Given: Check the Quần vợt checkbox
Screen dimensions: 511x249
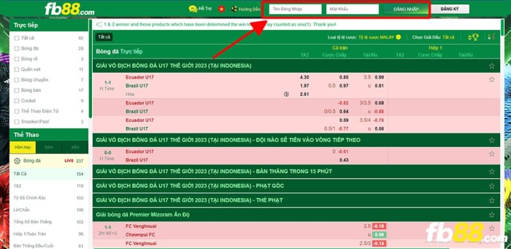Looking at the screenshot, I should click(17, 70).
